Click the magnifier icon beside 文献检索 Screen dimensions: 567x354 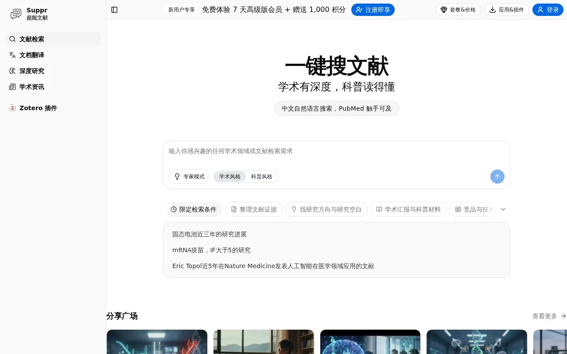(12, 39)
